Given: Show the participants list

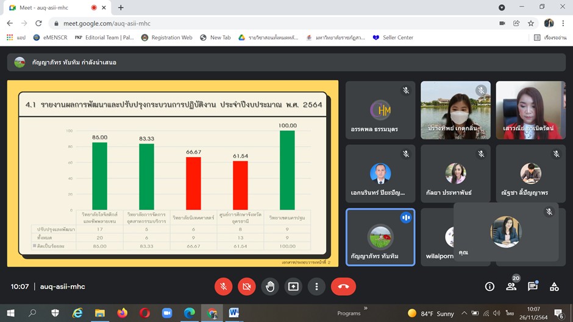Looking at the screenshot, I should point(511,287).
